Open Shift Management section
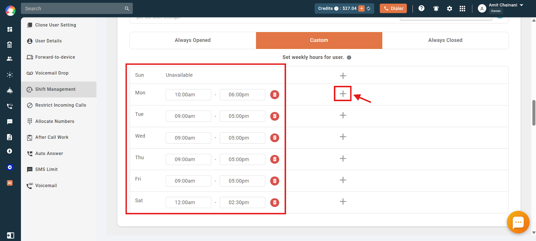This screenshot has width=536, height=241. click(59, 89)
